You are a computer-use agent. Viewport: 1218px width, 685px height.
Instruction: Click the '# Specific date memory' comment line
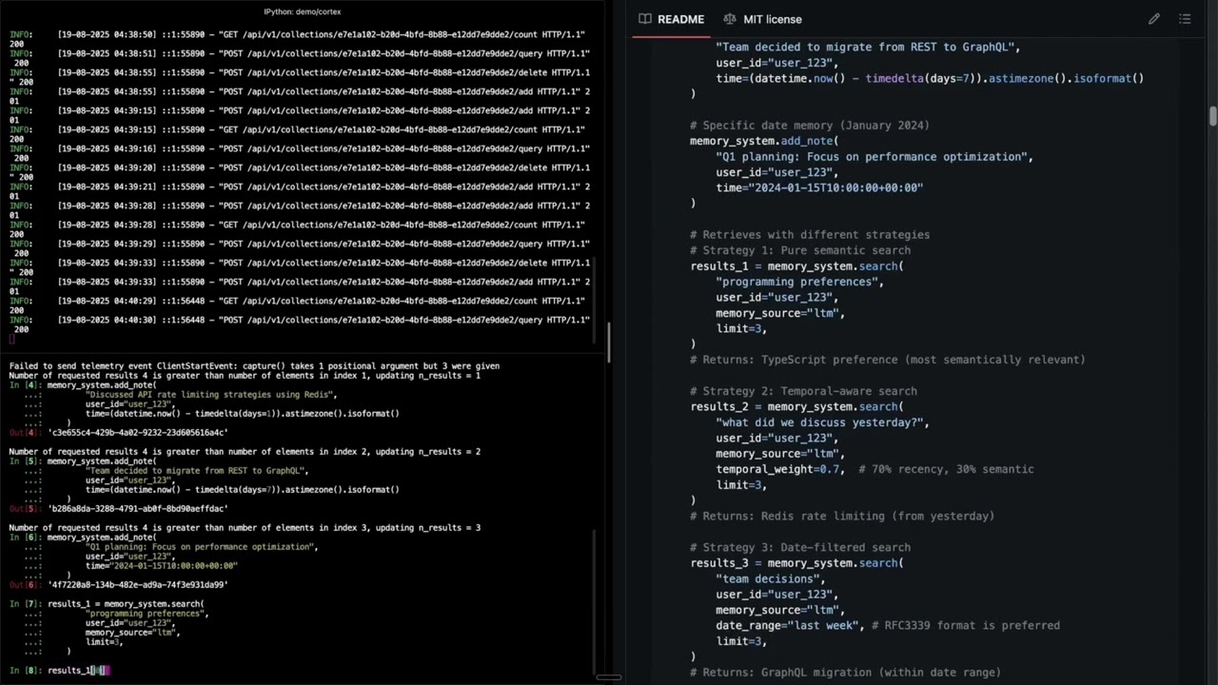pos(809,126)
